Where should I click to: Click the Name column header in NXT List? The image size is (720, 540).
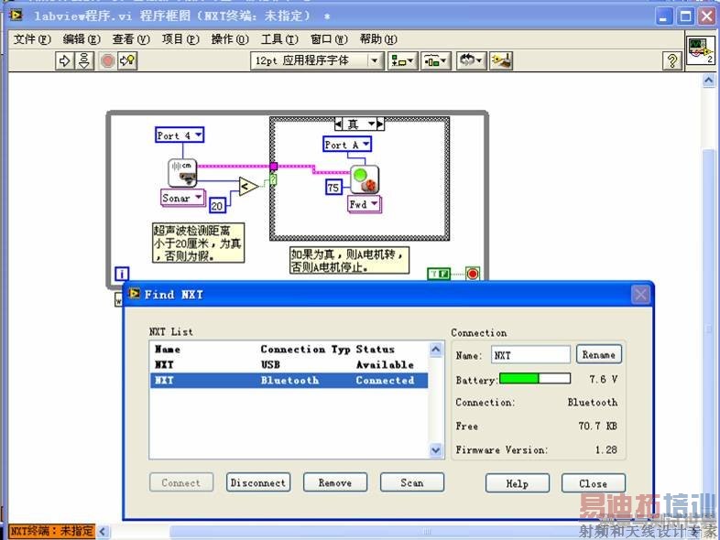[x=167, y=350]
